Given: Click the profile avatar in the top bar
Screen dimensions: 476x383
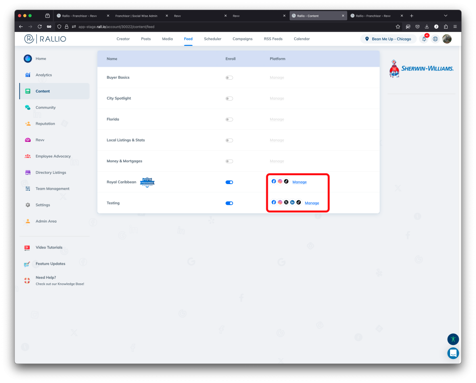Looking at the screenshot, I should tap(447, 39).
